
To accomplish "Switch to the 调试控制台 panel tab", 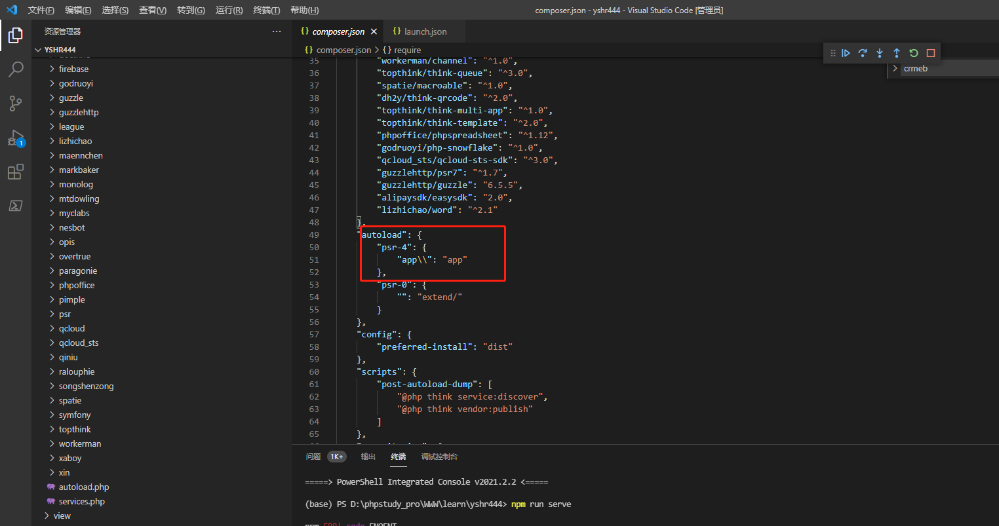I will 437,457.
